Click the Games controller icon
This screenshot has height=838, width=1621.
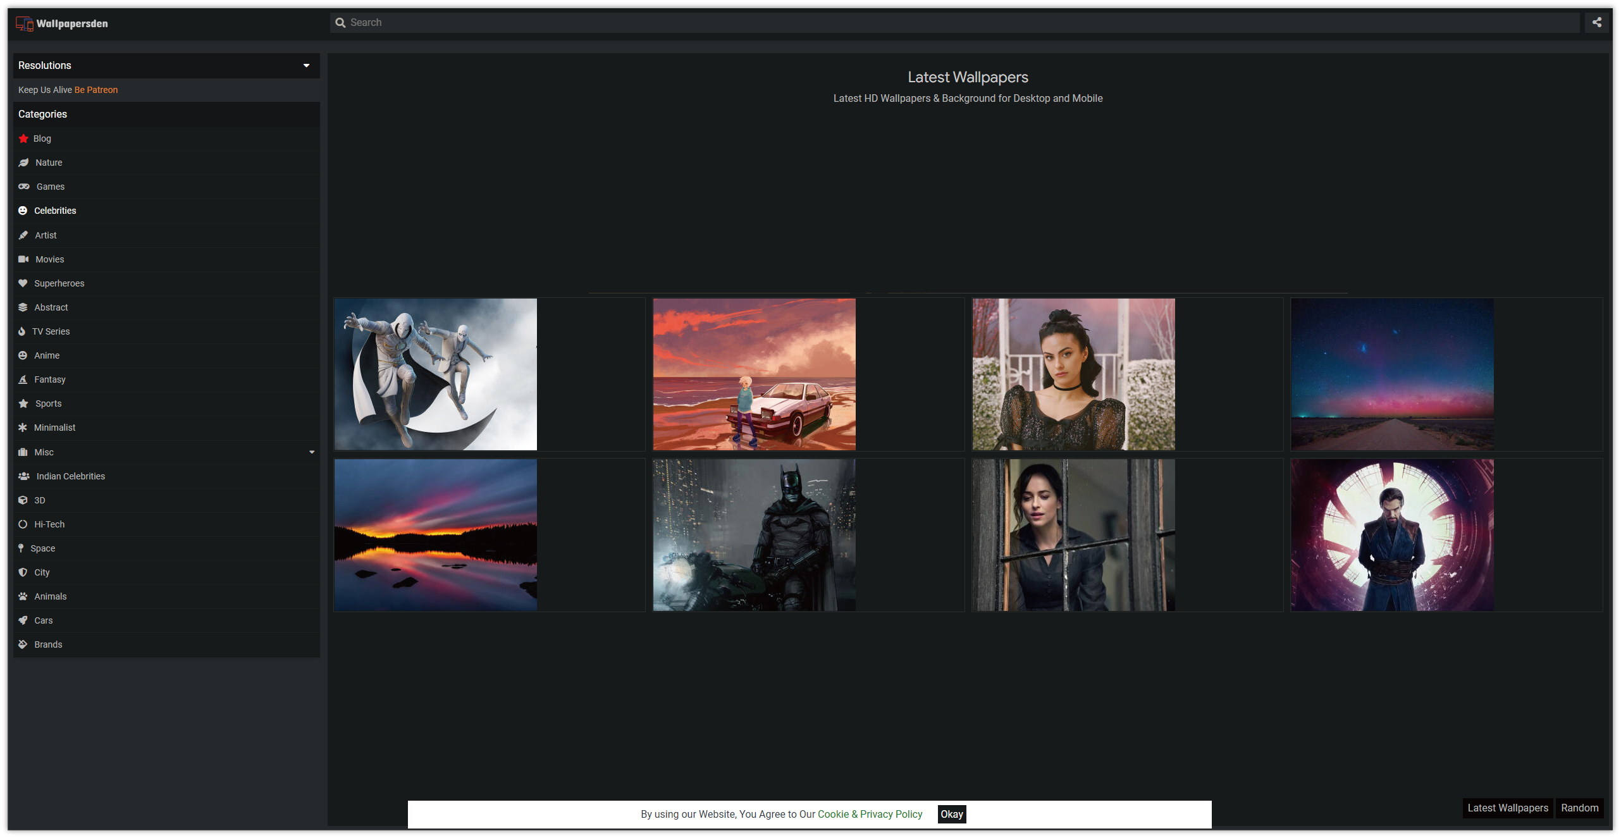[x=24, y=187]
